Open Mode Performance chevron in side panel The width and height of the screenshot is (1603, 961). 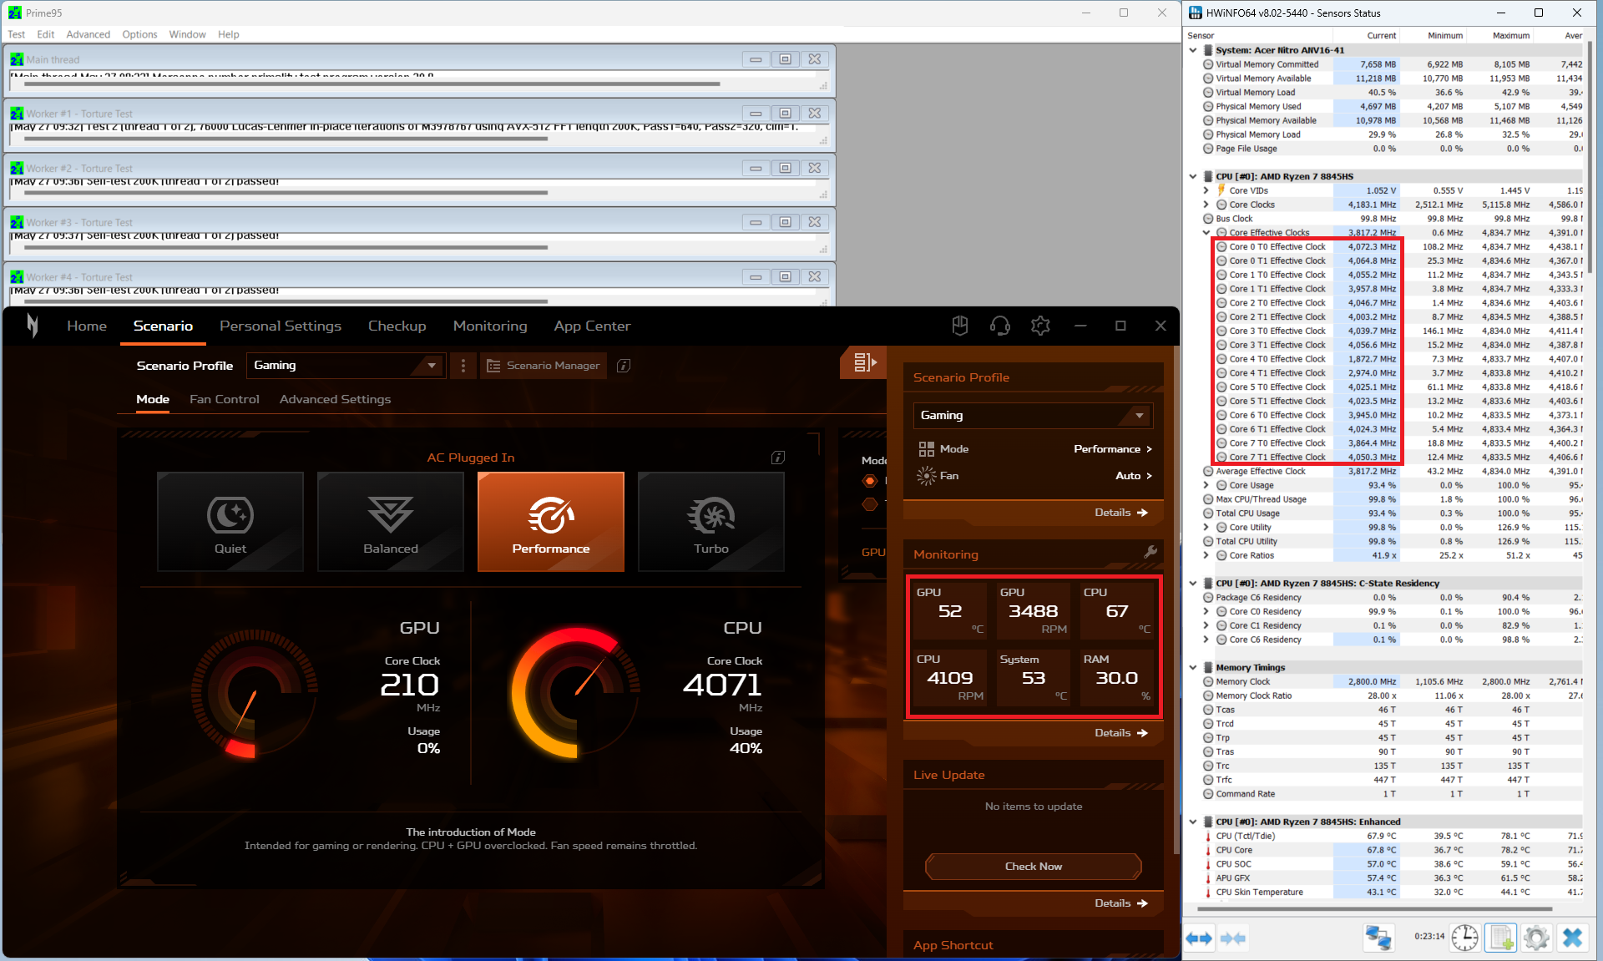(x=1149, y=449)
